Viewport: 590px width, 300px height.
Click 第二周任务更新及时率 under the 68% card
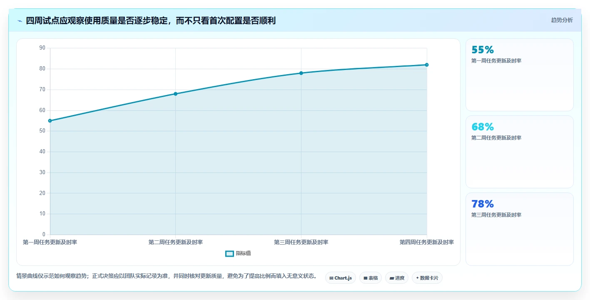click(x=496, y=138)
